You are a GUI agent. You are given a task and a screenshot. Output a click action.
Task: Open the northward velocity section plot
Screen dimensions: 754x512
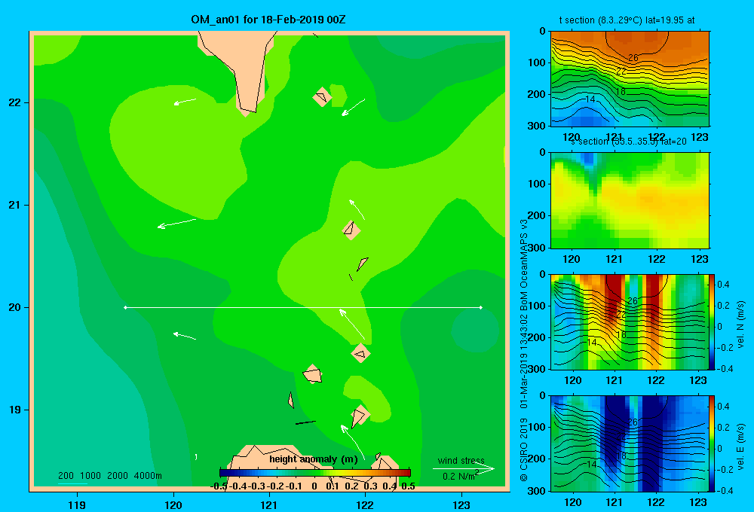coord(630,322)
